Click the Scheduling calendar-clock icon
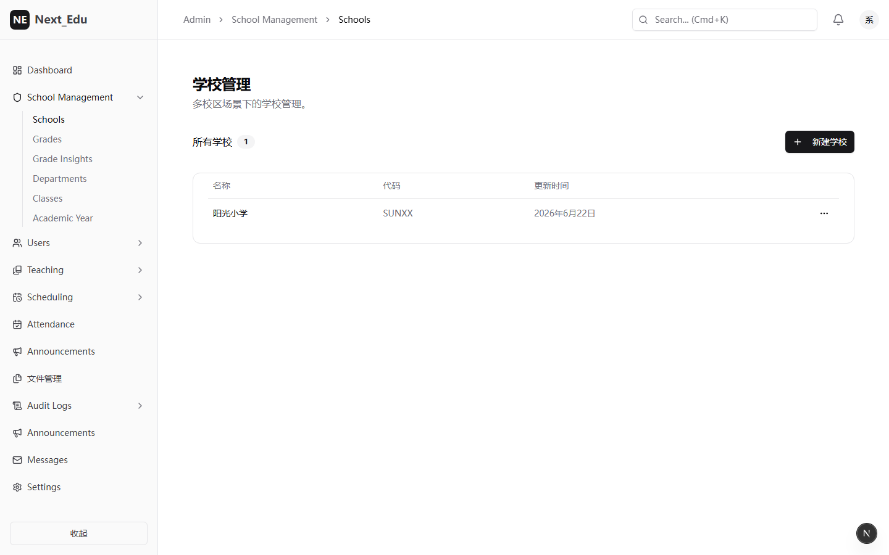The width and height of the screenshot is (889, 555). pos(17,297)
